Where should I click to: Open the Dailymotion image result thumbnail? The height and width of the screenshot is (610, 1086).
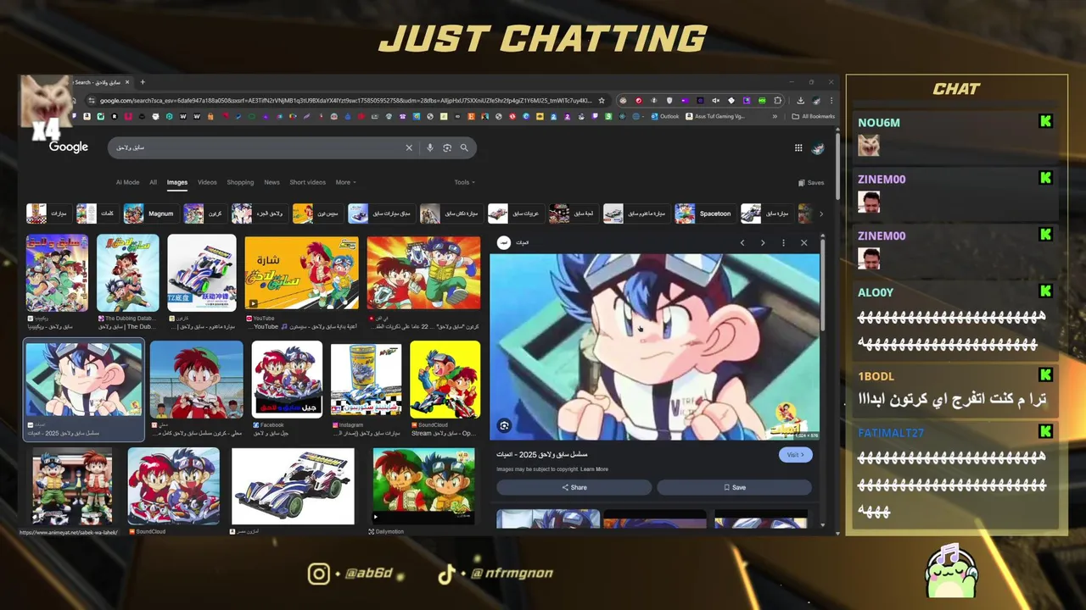click(x=423, y=486)
